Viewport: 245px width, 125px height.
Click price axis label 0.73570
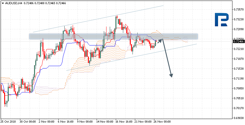pos(239,10)
